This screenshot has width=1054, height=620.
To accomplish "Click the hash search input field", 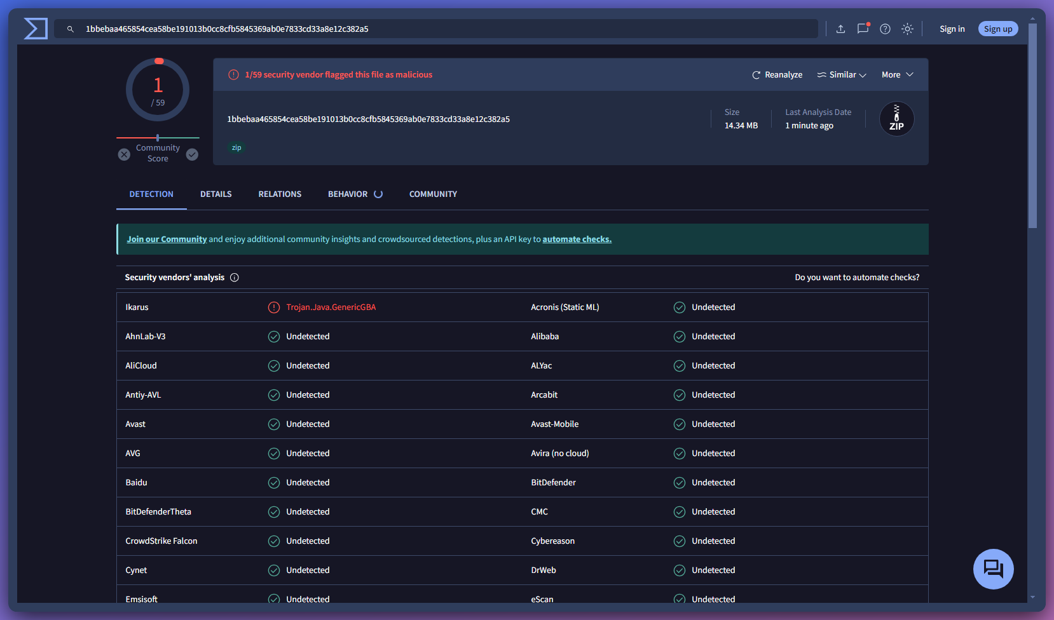I will tap(436, 29).
